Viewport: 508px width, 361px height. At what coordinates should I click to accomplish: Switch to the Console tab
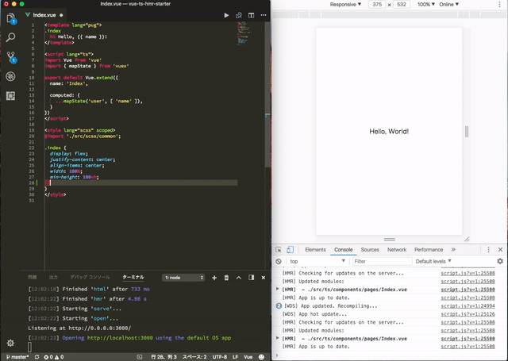(x=344, y=250)
